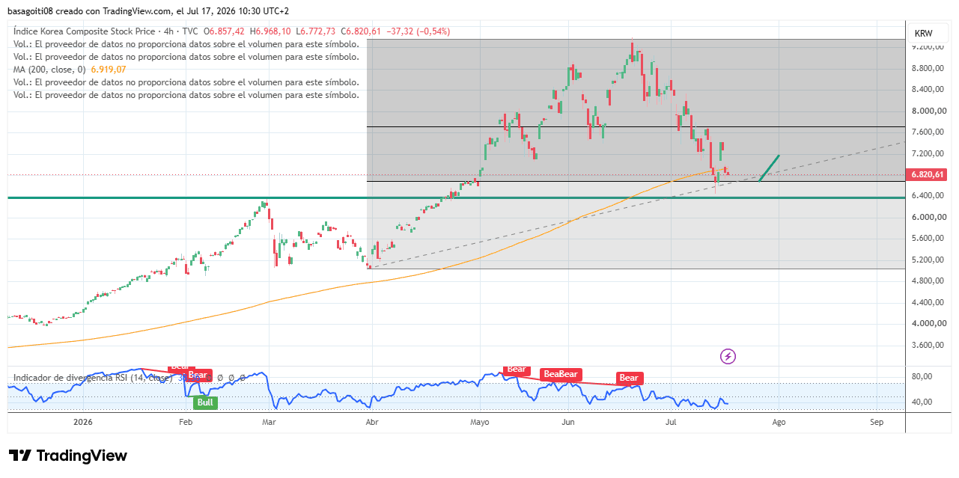The image size is (959, 478).
Task: Click the high value H6.968,10
Action: pos(271,31)
